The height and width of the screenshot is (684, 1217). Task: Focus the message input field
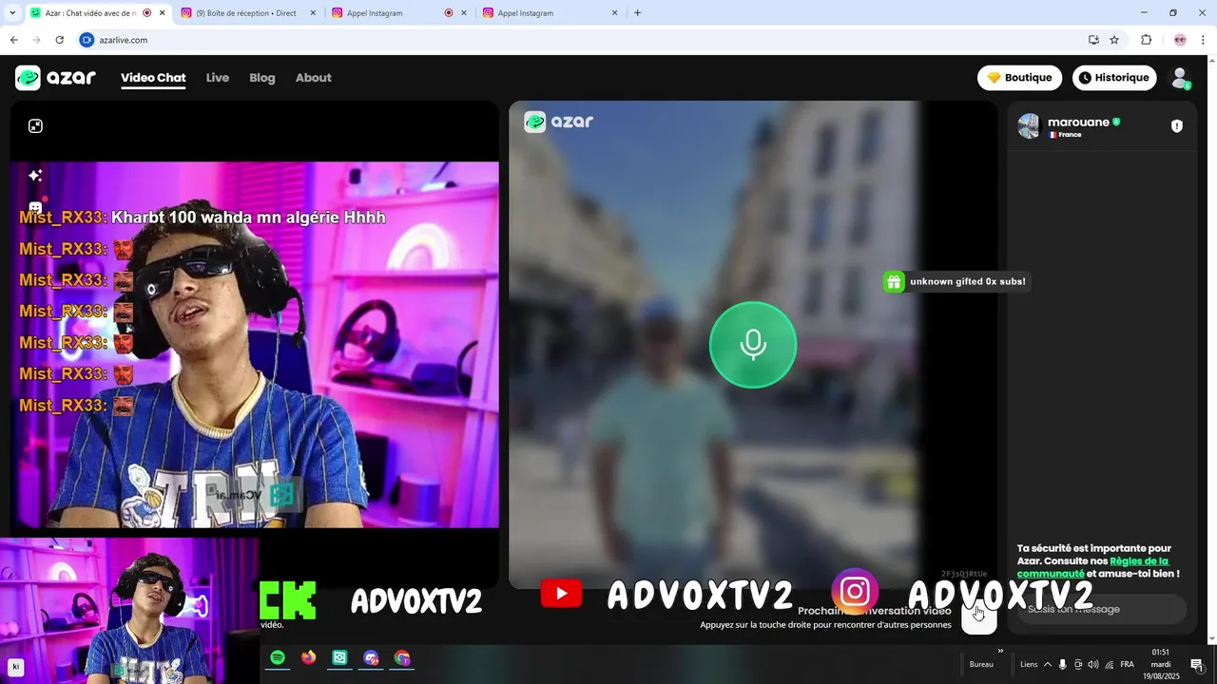coord(1101,609)
